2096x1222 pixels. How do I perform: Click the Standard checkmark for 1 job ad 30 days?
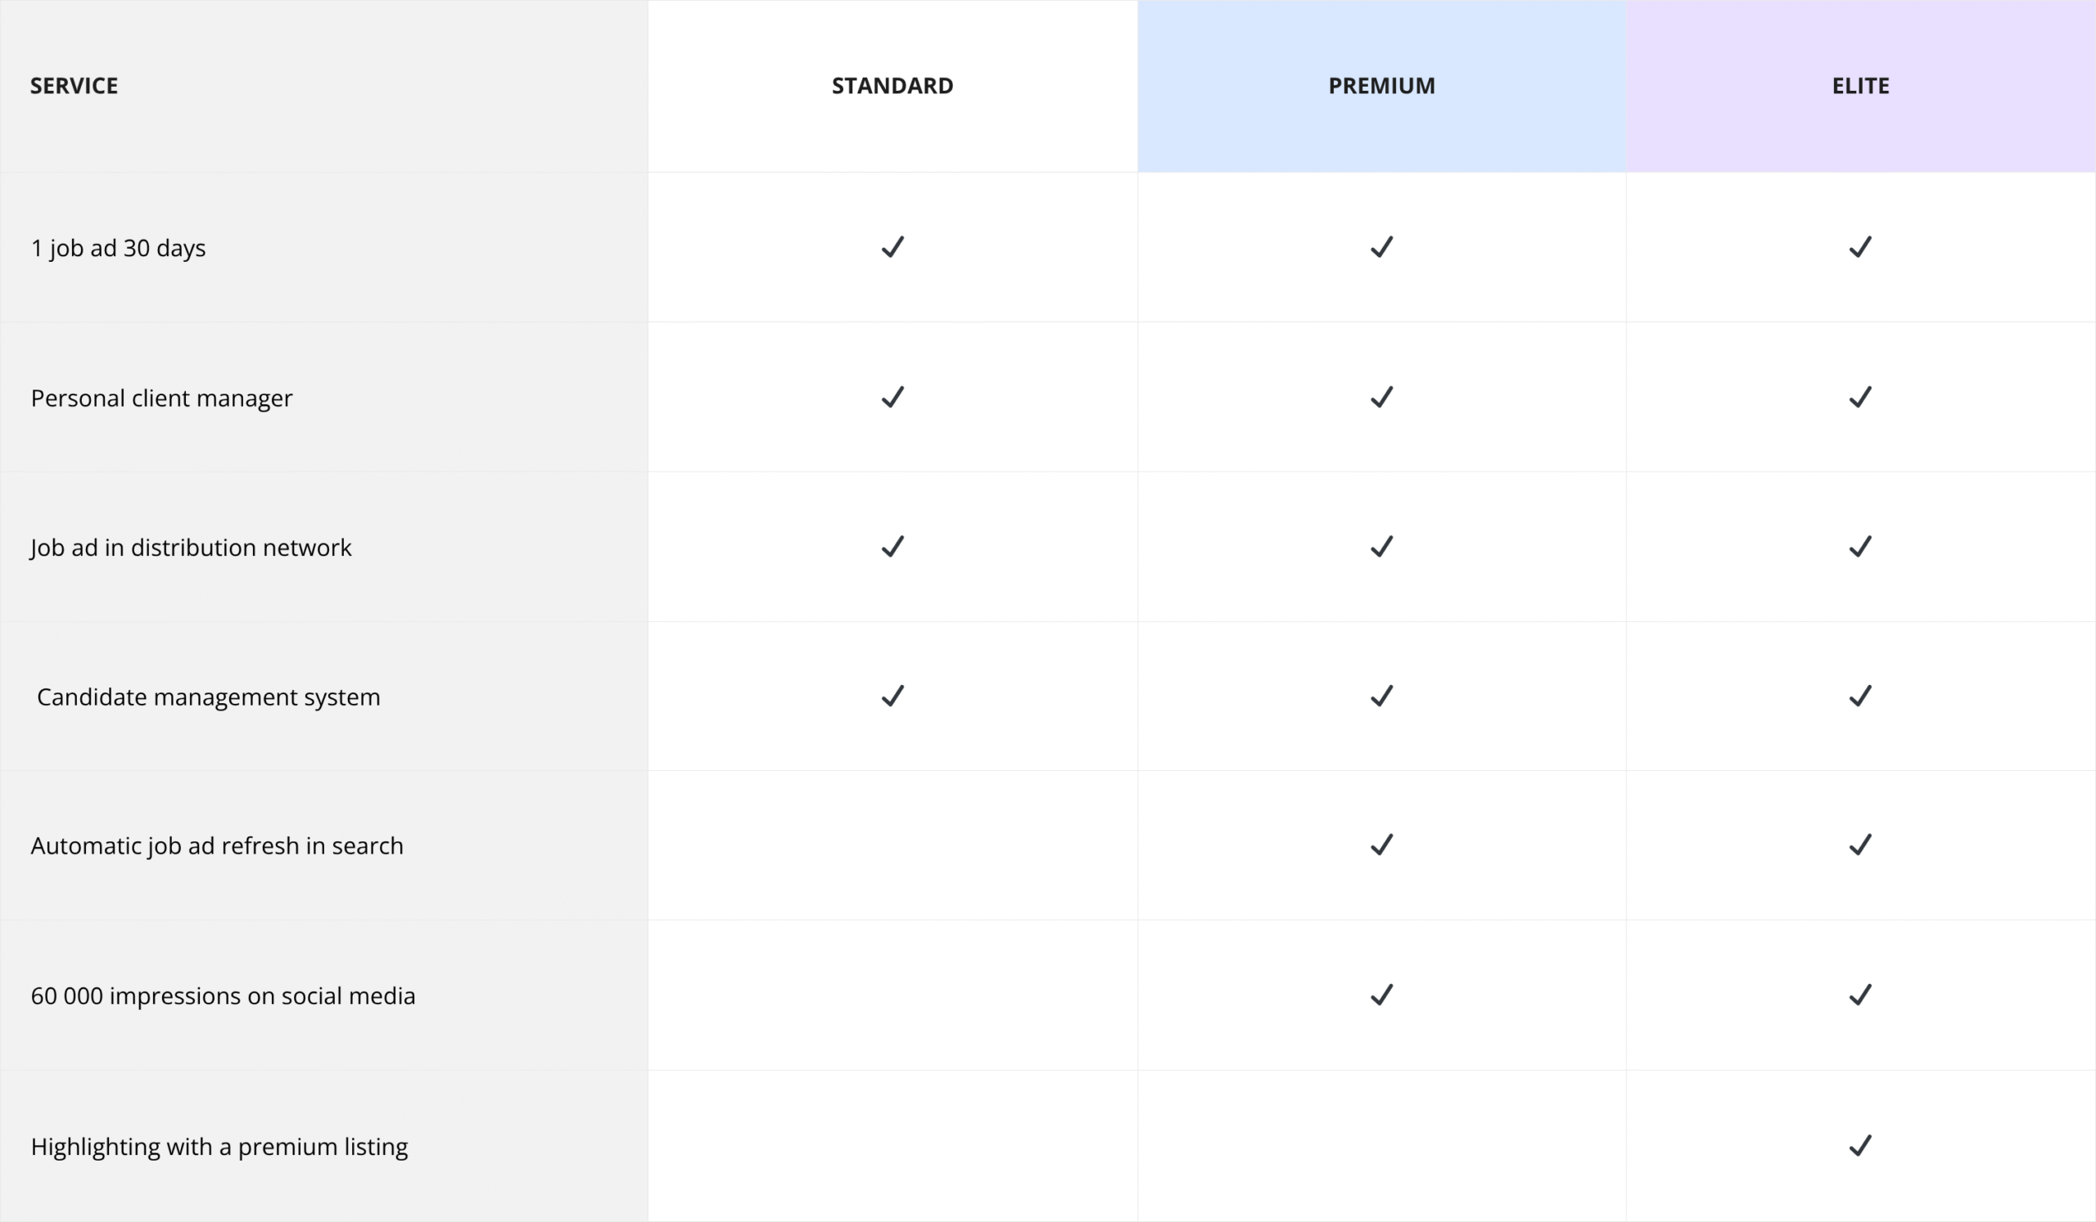coord(892,247)
